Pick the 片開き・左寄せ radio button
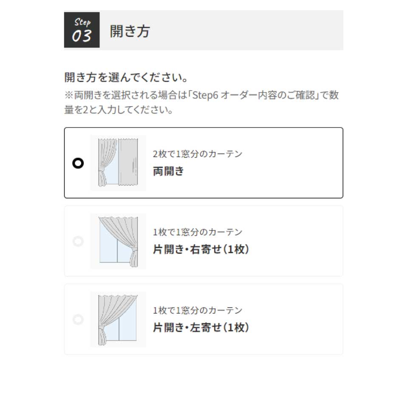The image size is (408, 399). [78, 319]
